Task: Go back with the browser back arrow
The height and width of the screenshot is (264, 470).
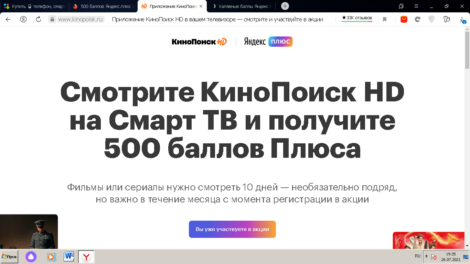Action: point(8,19)
